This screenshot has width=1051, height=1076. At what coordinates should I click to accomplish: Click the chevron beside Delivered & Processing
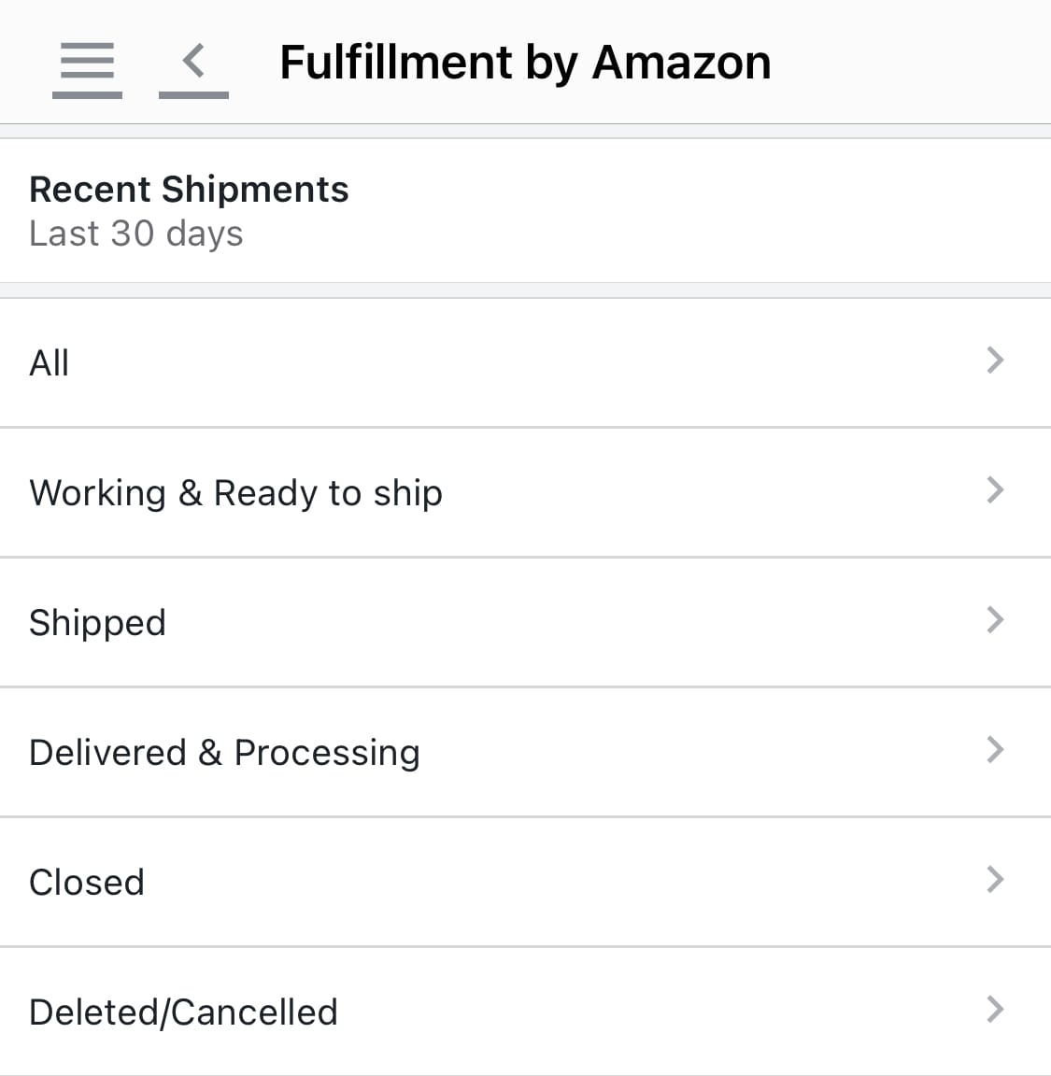(995, 750)
